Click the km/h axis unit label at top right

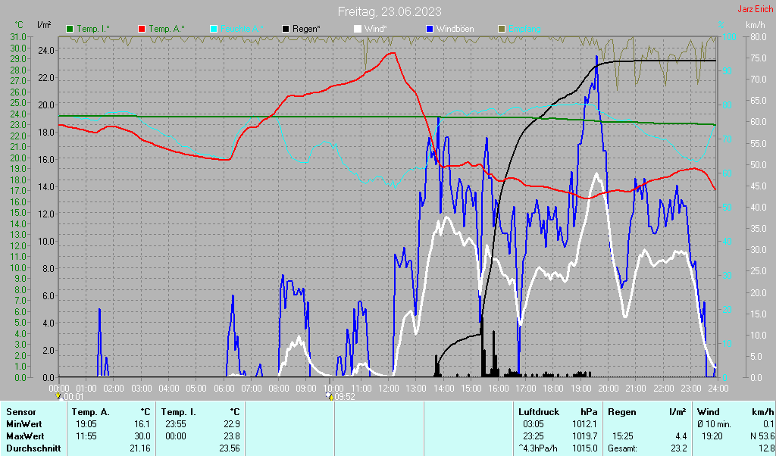click(x=755, y=25)
